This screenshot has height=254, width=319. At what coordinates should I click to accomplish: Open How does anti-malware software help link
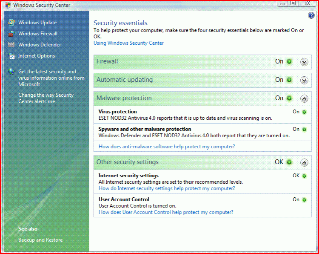(x=167, y=147)
